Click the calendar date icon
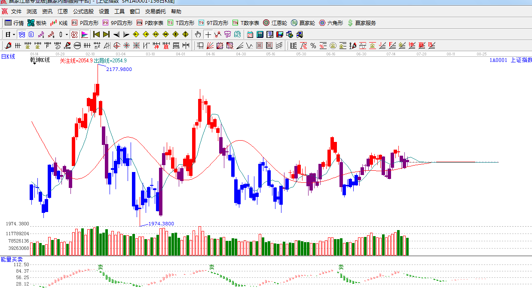The width and height of the screenshot is (532, 289). point(250,34)
